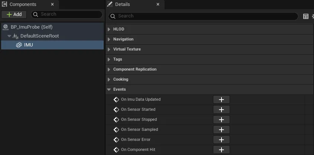The image size is (314, 155).
Task: Add the On Imu Data Updated event
Action: tap(221, 100)
